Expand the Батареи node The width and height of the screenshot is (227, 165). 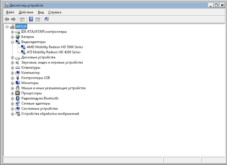tap(13, 37)
